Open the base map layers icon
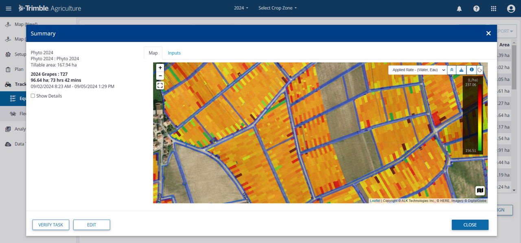The image size is (521, 243). 480,190
